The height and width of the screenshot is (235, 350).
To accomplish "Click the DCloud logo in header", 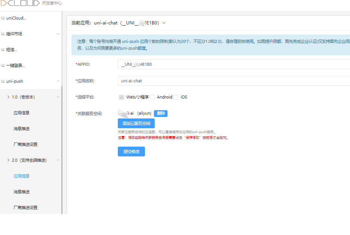I will [20, 3].
